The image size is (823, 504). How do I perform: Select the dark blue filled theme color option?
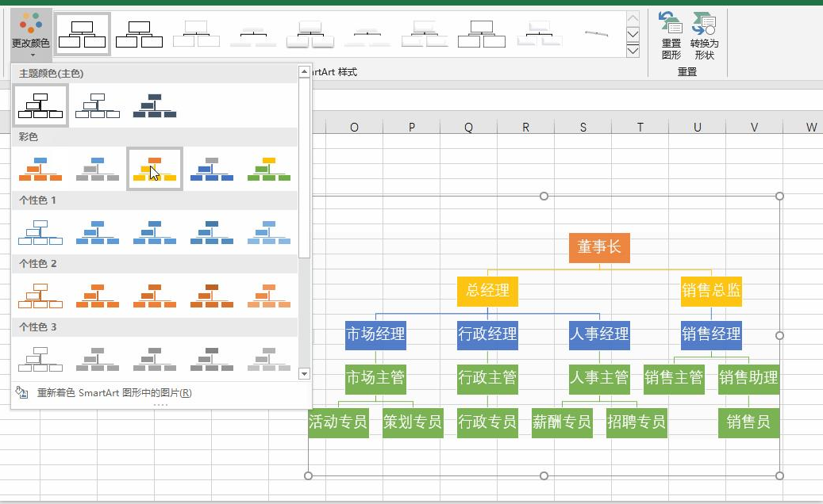[x=155, y=106]
